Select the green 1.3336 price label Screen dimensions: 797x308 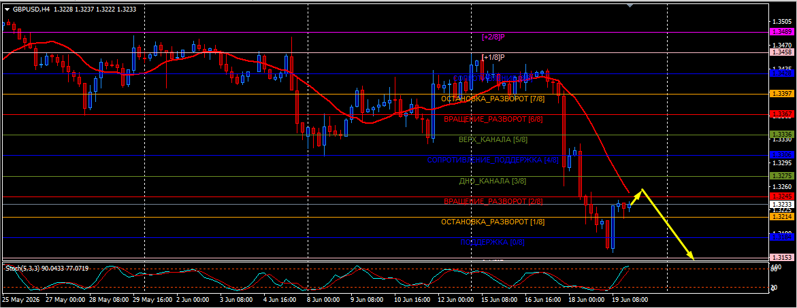click(781, 135)
